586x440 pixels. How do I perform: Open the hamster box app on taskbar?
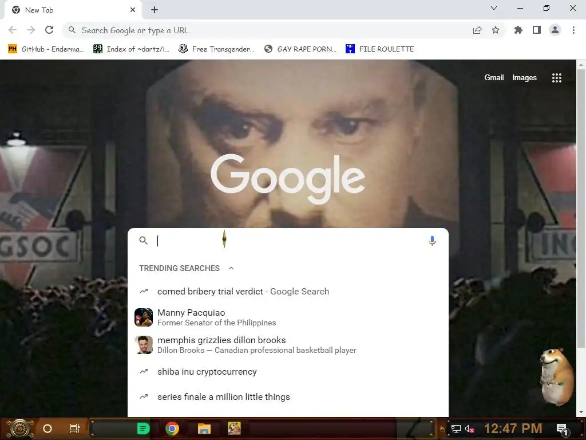234,429
